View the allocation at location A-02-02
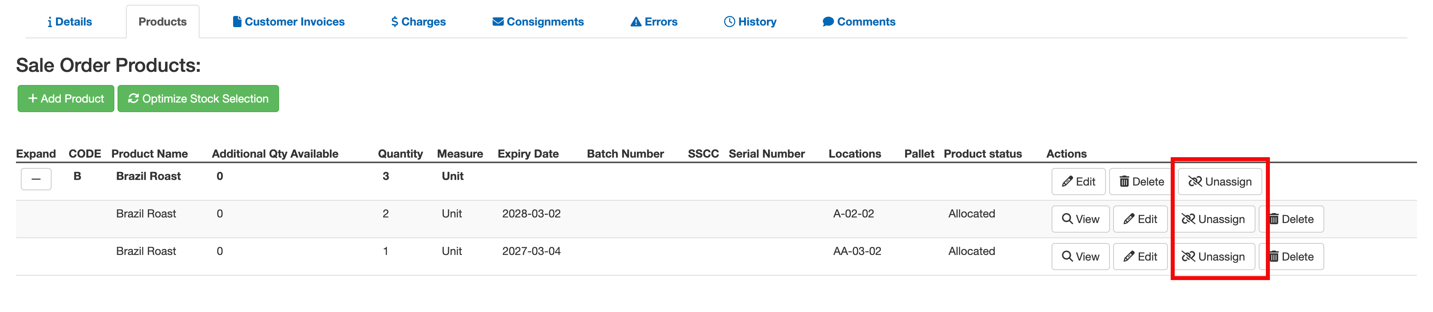 click(1080, 219)
